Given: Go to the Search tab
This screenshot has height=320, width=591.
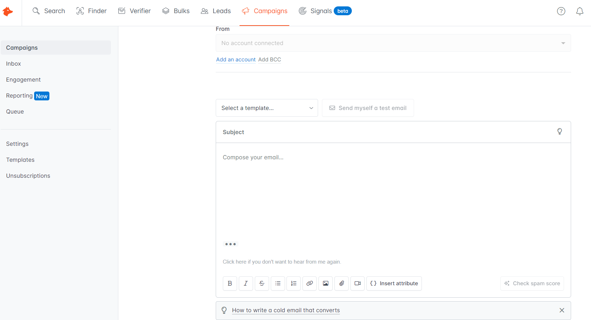Looking at the screenshot, I should (49, 11).
